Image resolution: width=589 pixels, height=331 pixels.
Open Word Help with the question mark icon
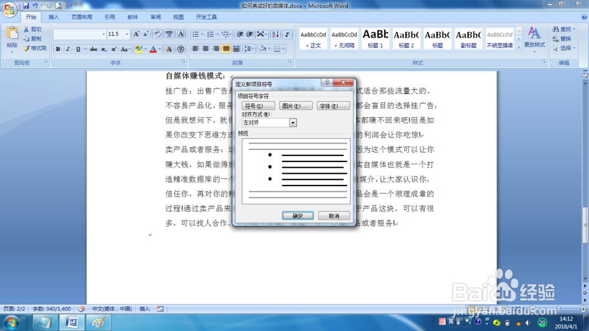584,17
